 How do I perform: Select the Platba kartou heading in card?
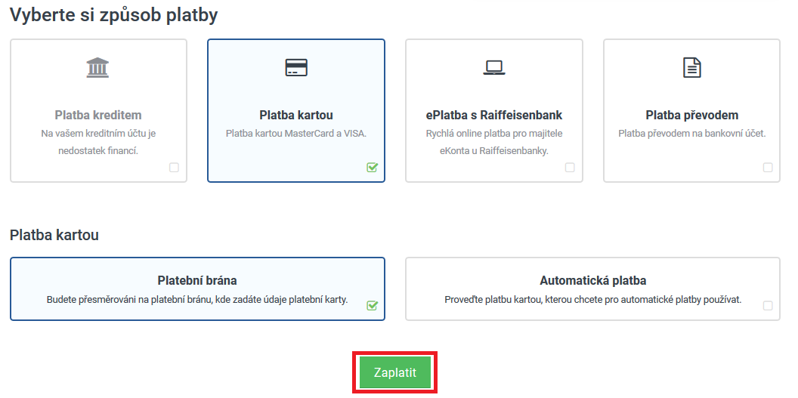tap(296, 116)
